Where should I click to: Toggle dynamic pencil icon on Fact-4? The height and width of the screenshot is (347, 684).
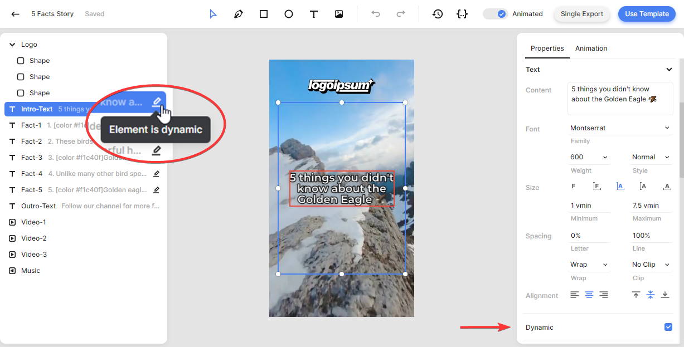156,174
